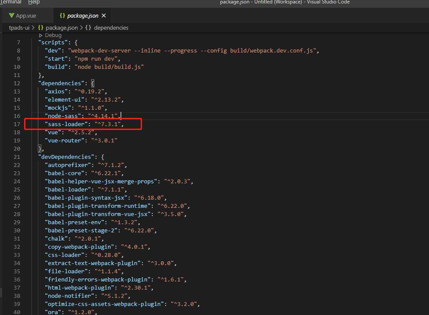Screen dimensions: 429x315
Task: Click the "axios" dependency key
Action: pos(56,91)
